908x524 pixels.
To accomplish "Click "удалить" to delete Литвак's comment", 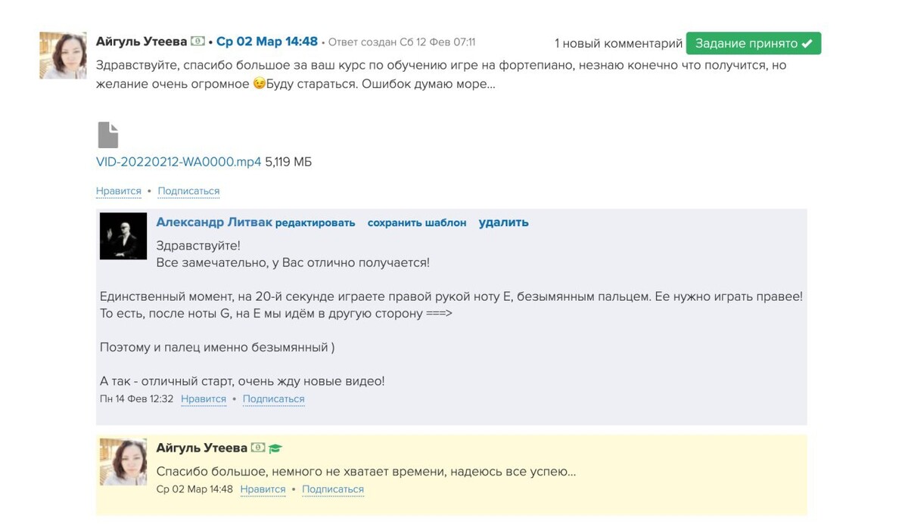I will pyautogui.click(x=503, y=222).
